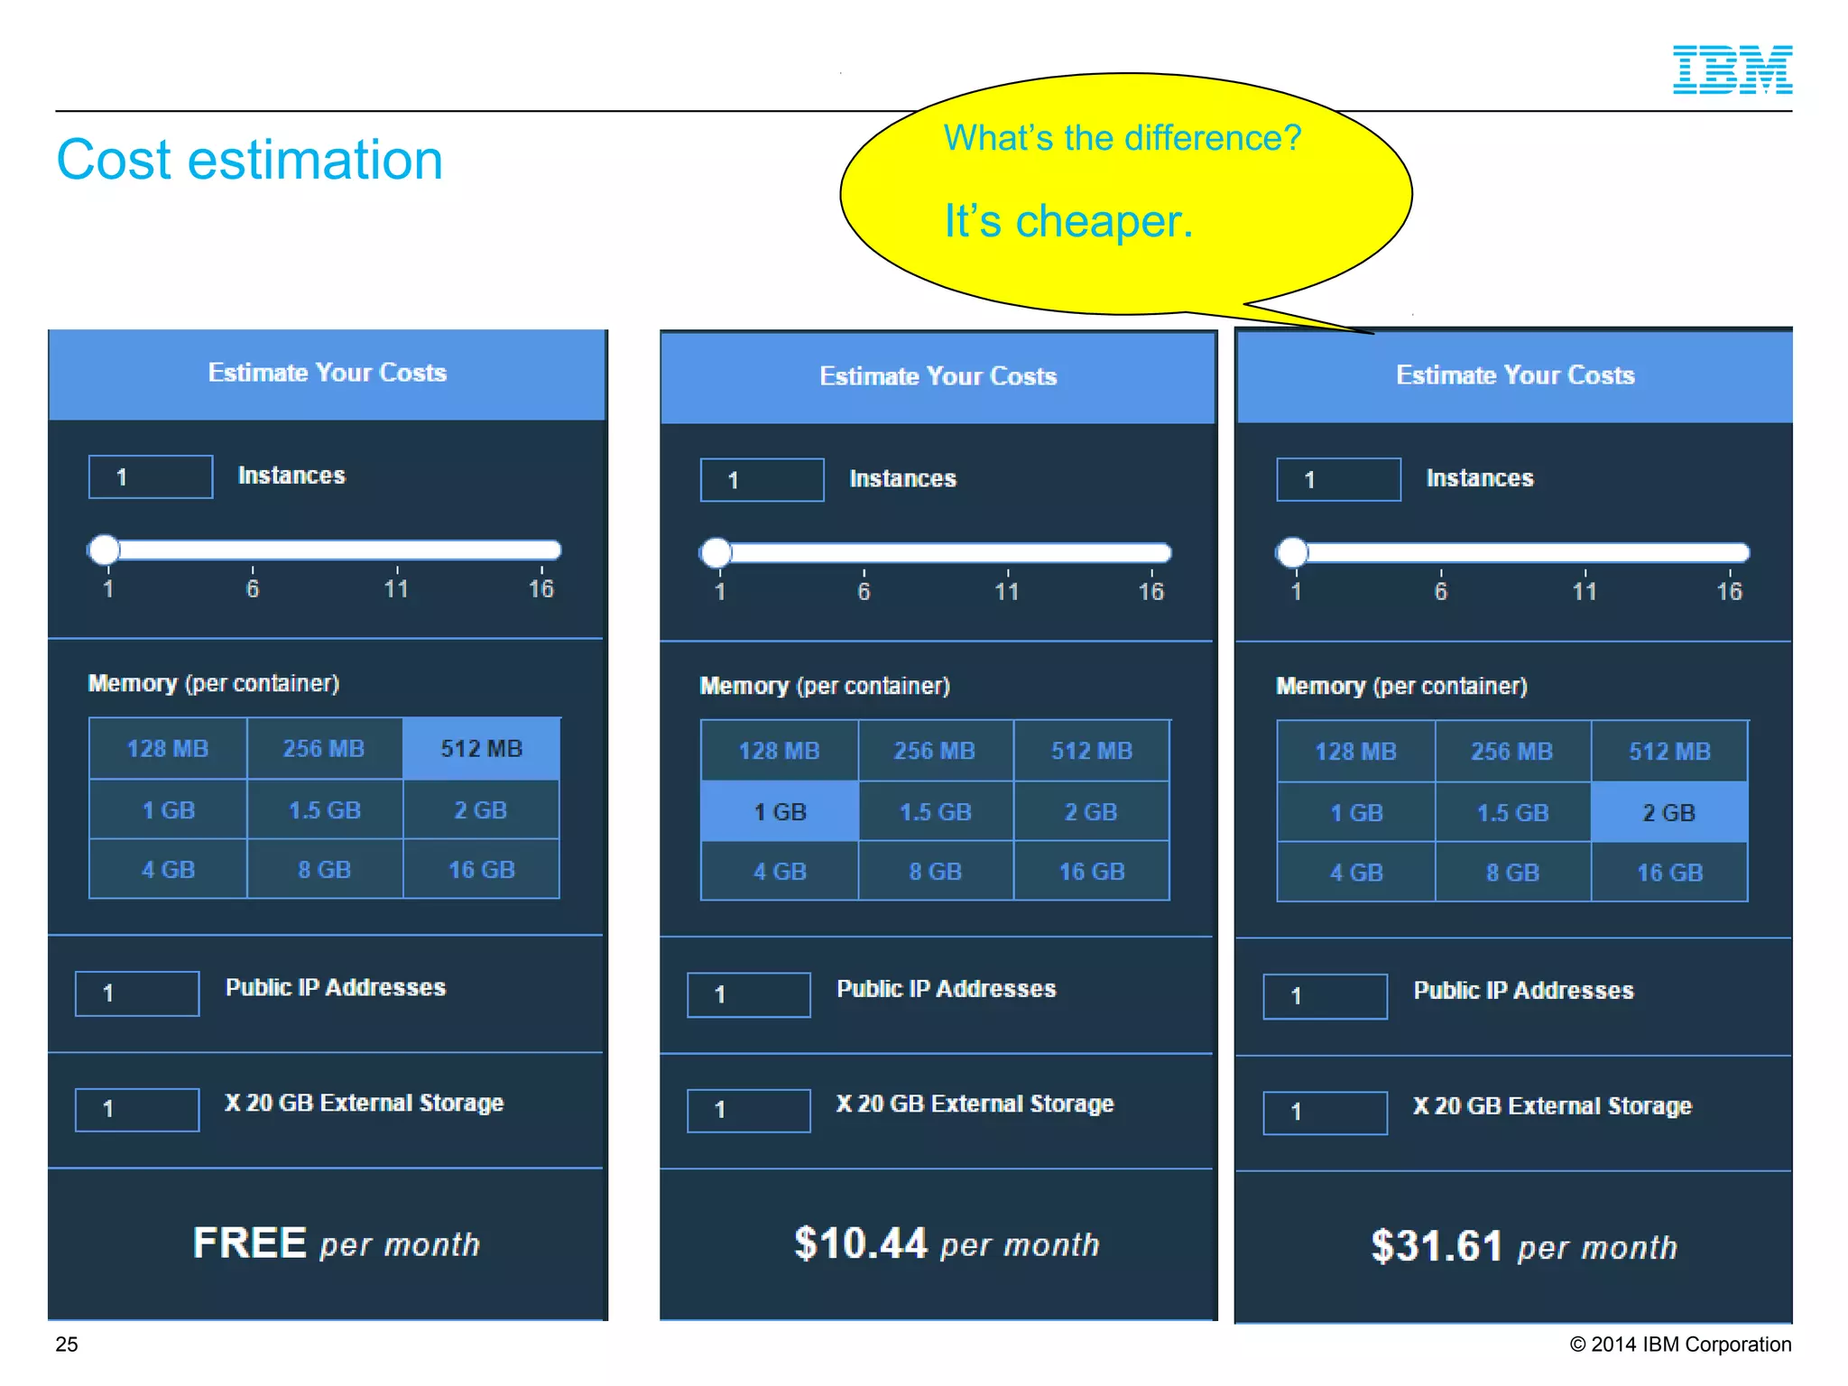Click the '© 2014 IBM Corporation' footer
The width and height of the screenshot is (1848, 1386).
coord(1681,1344)
